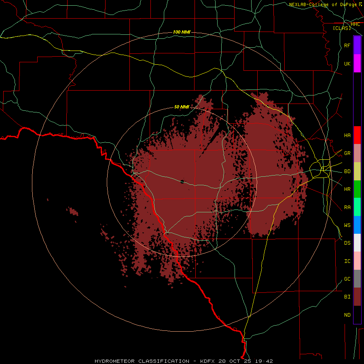364x364 pixels.
Task: Click the 100 NMI range ring label
Action: coord(182,32)
